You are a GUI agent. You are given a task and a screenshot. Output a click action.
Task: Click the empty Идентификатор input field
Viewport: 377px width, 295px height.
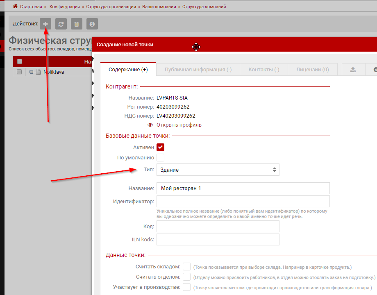point(243,202)
